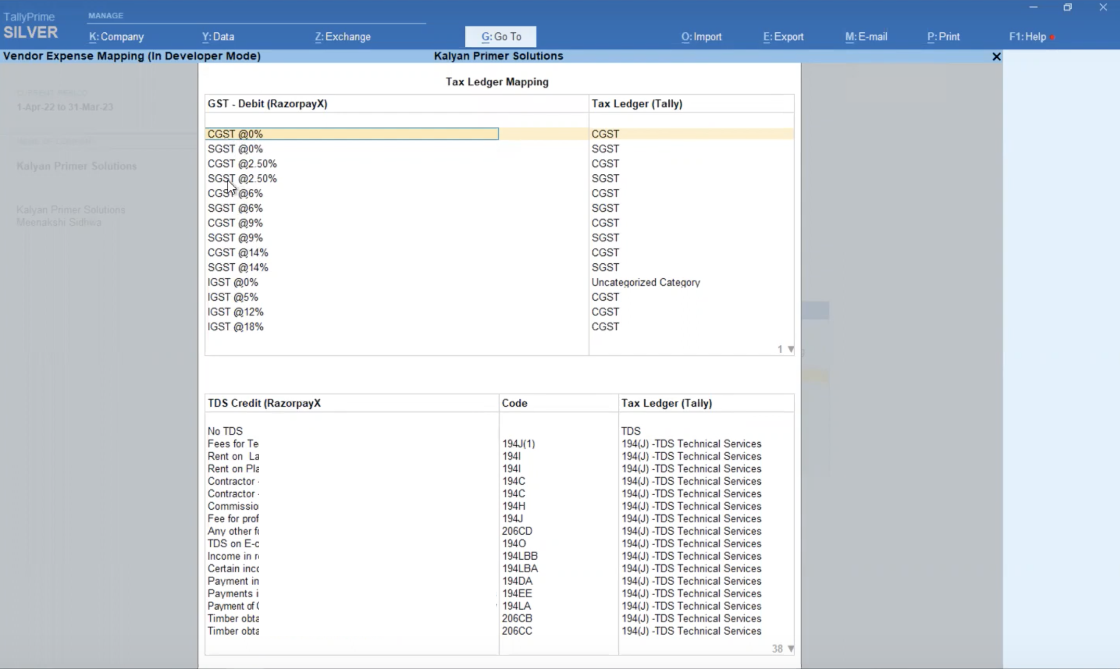Click the SGST ledger for SGST @0%
Screen dimensions: 1120x669
pyautogui.click(x=605, y=149)
